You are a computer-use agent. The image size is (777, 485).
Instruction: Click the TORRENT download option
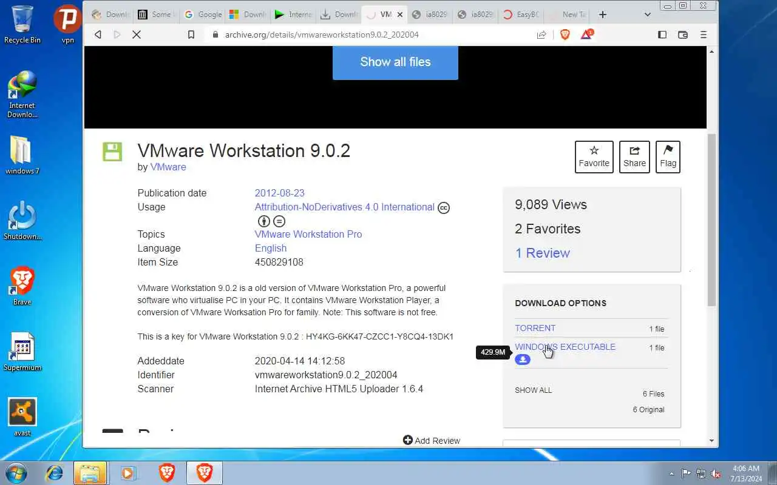coord(535,328)
